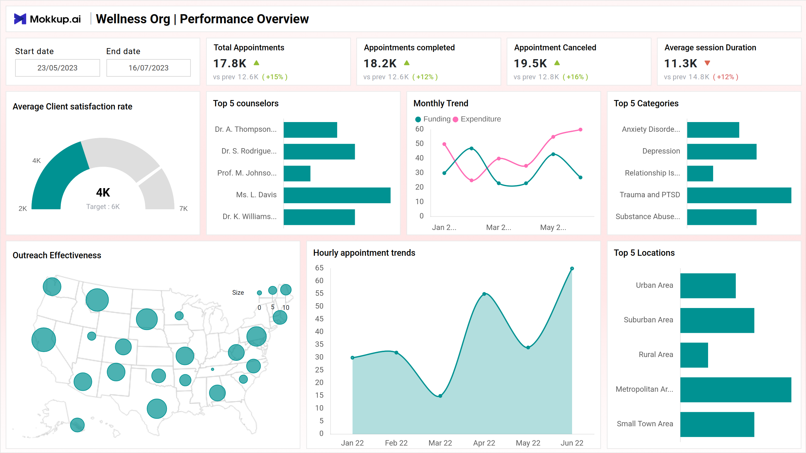Viewport: 806px width, 453px height.
Task: Select the Rural Area location bar
Action: coord(694,355)
